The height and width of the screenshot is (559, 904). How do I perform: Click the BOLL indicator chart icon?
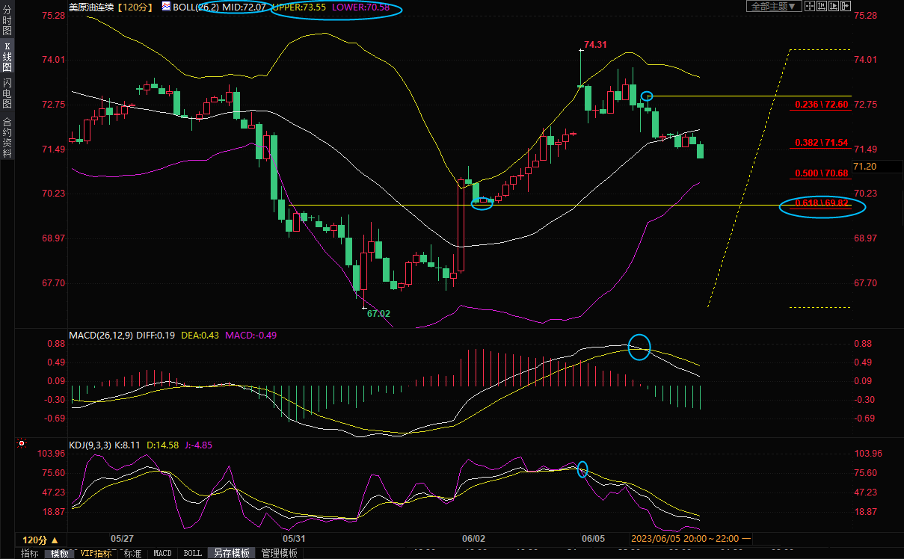pyautogui.click(x=166, y=7)
